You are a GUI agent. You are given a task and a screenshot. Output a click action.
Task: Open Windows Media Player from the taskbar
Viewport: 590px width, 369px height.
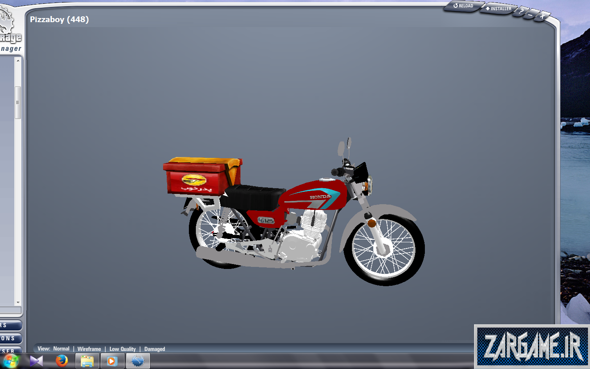tap(112, 361)
